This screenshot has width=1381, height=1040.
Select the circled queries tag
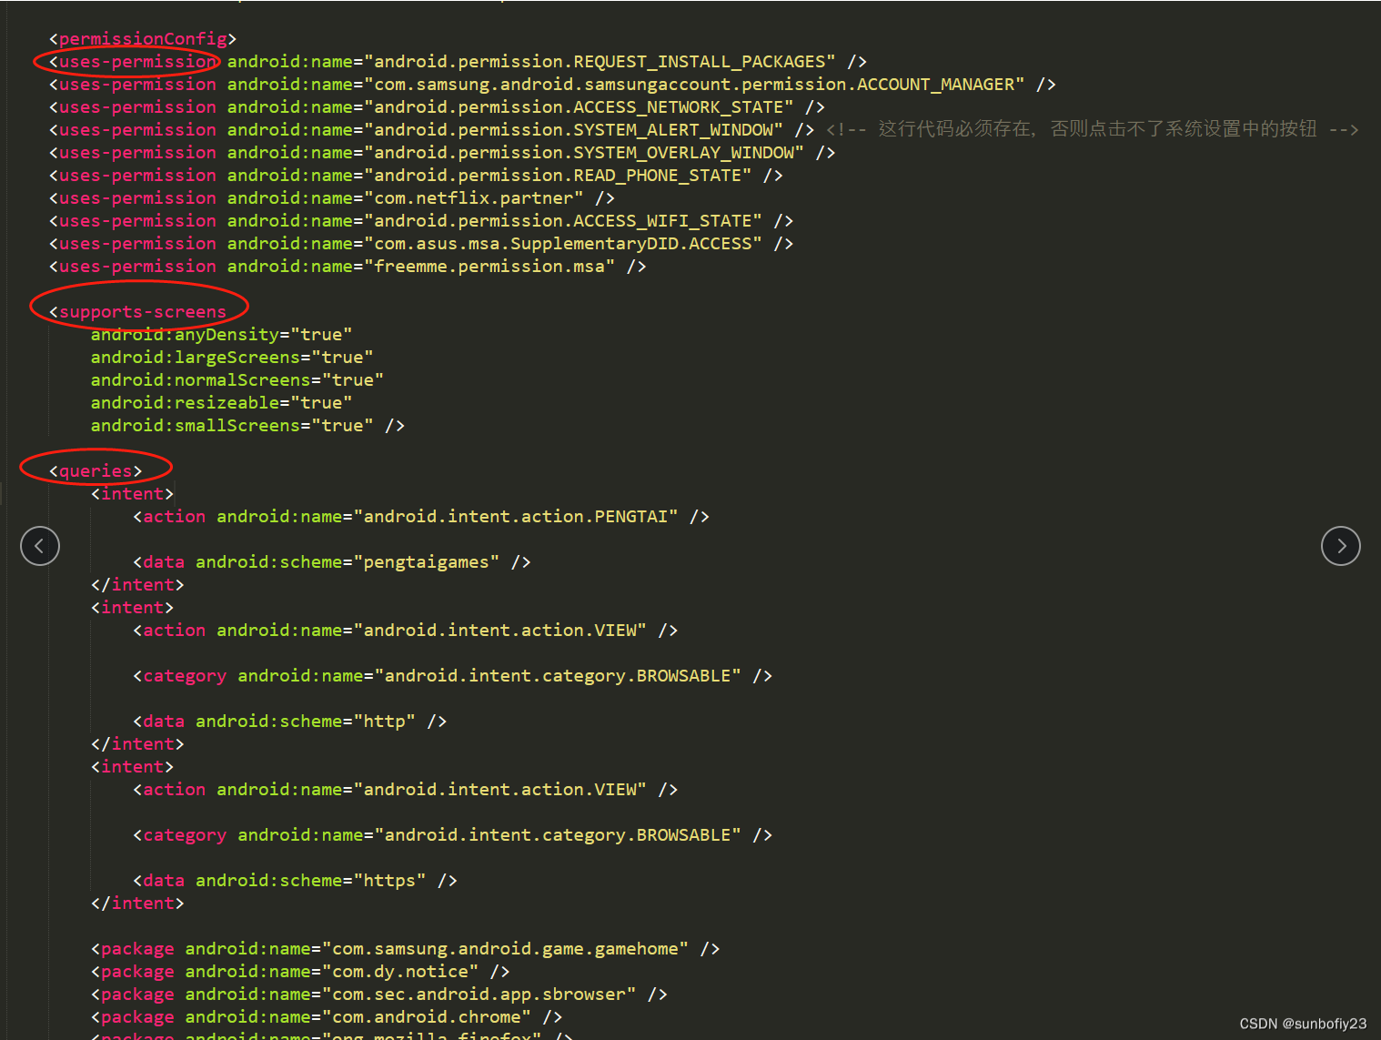[96, 470]
